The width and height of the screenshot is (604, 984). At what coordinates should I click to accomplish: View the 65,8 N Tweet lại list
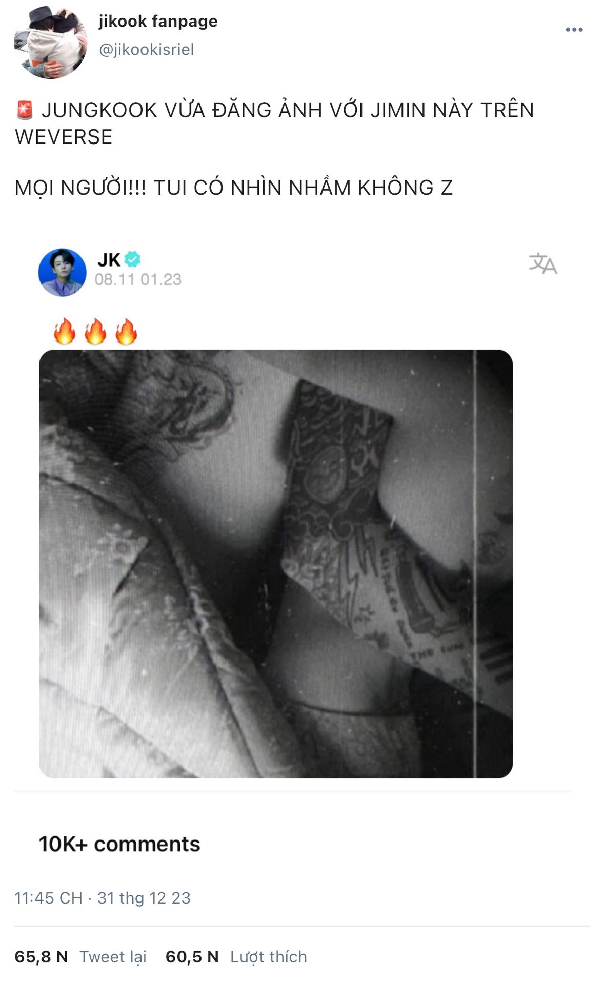(80, 956)
